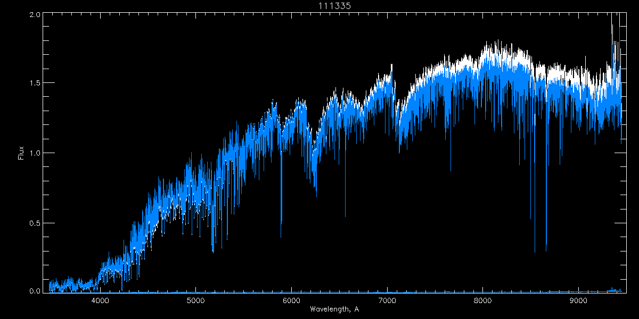Click the 1.5 flux tick label
Screen dimensions: 639x319
coord(35,83)
